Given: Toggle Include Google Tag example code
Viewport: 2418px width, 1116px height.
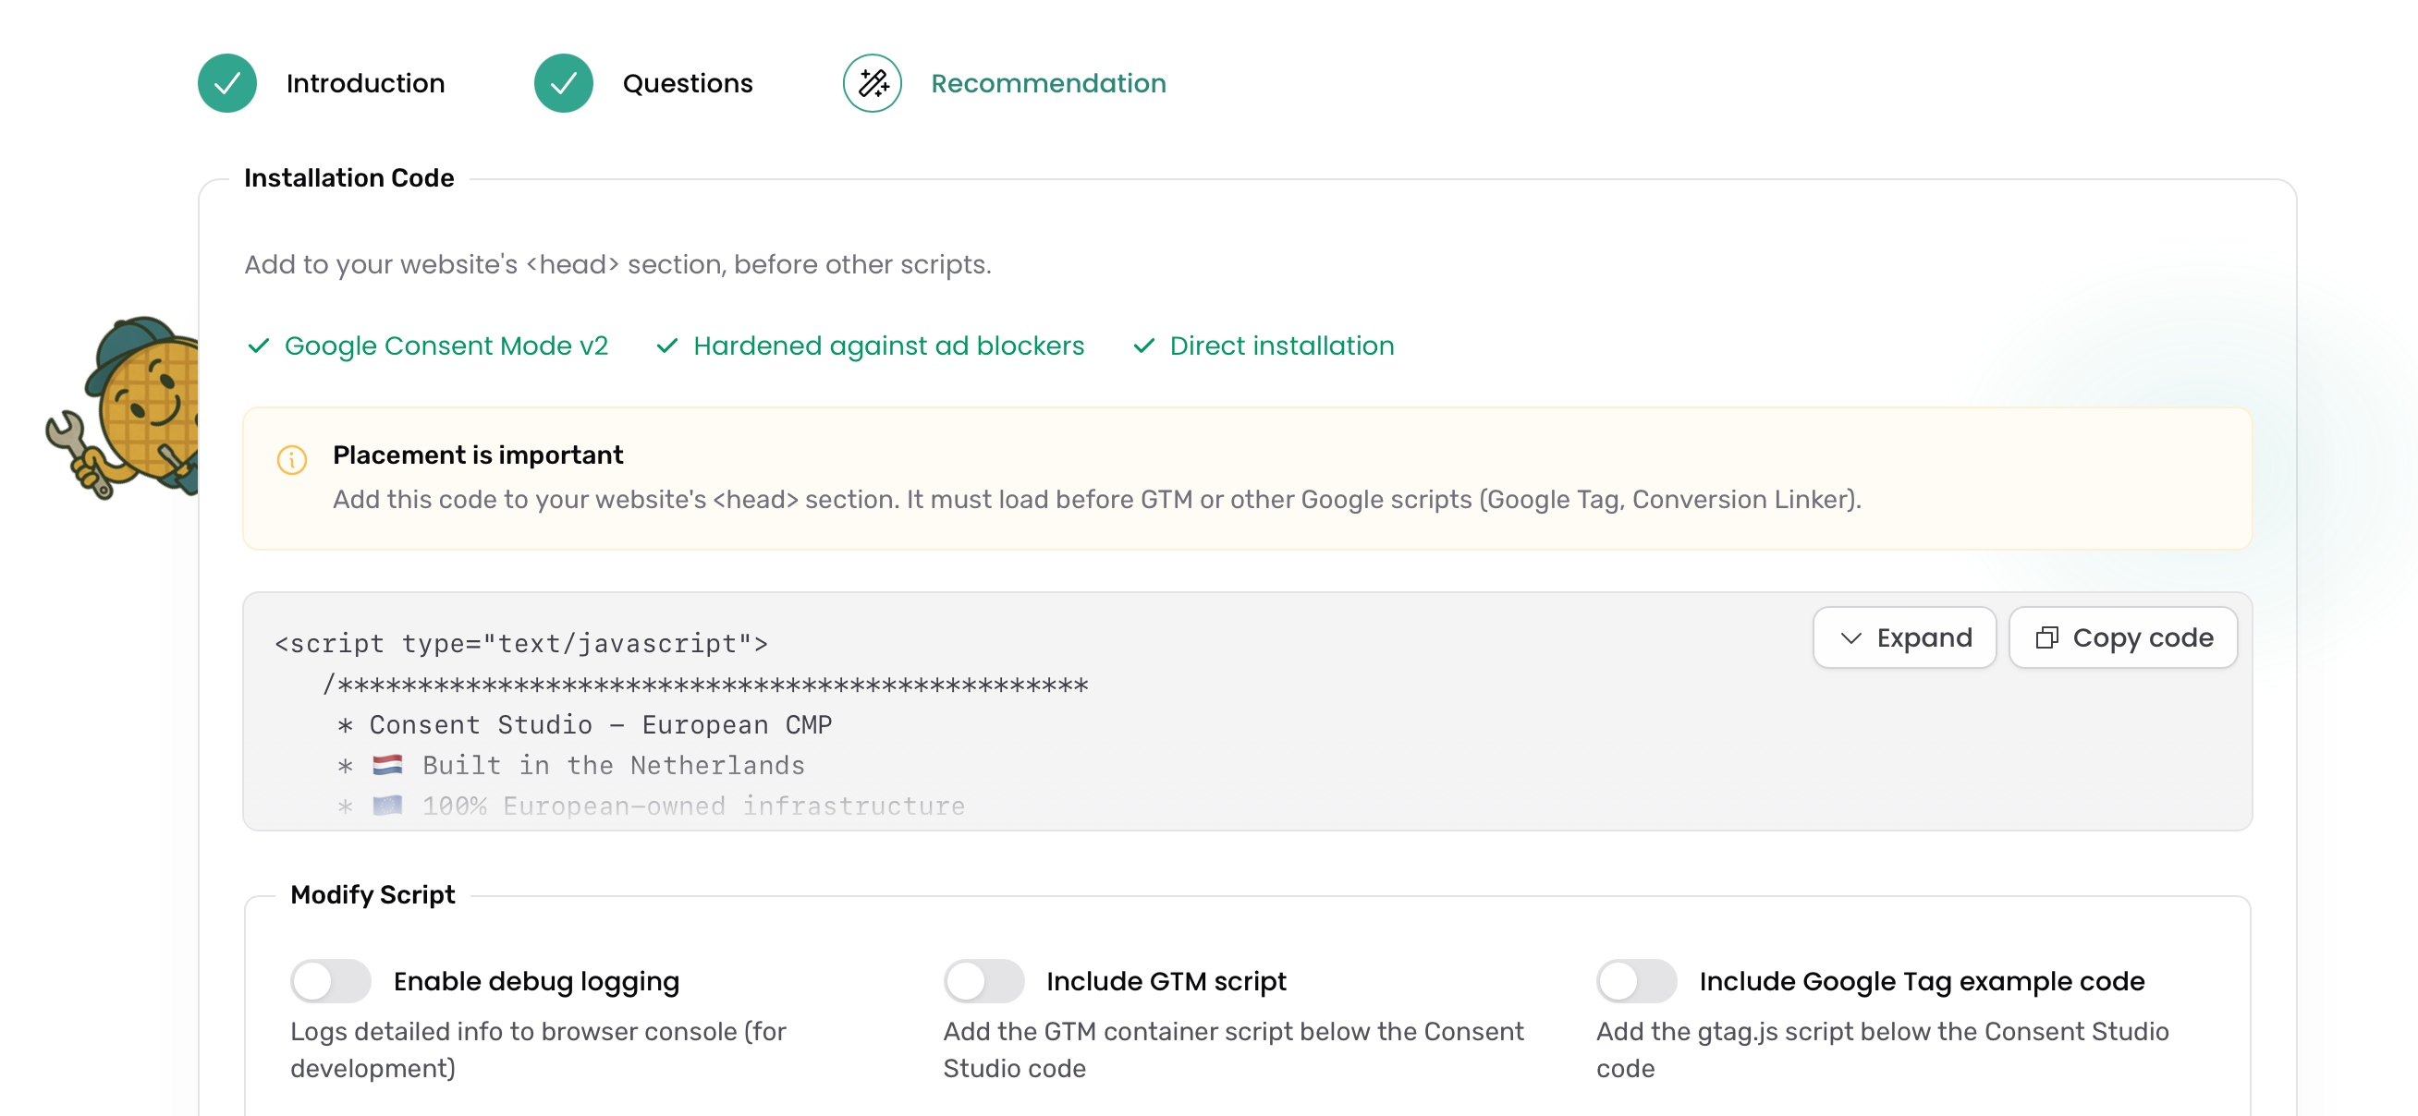Looking at the screenshot, I should (1636, 981).
